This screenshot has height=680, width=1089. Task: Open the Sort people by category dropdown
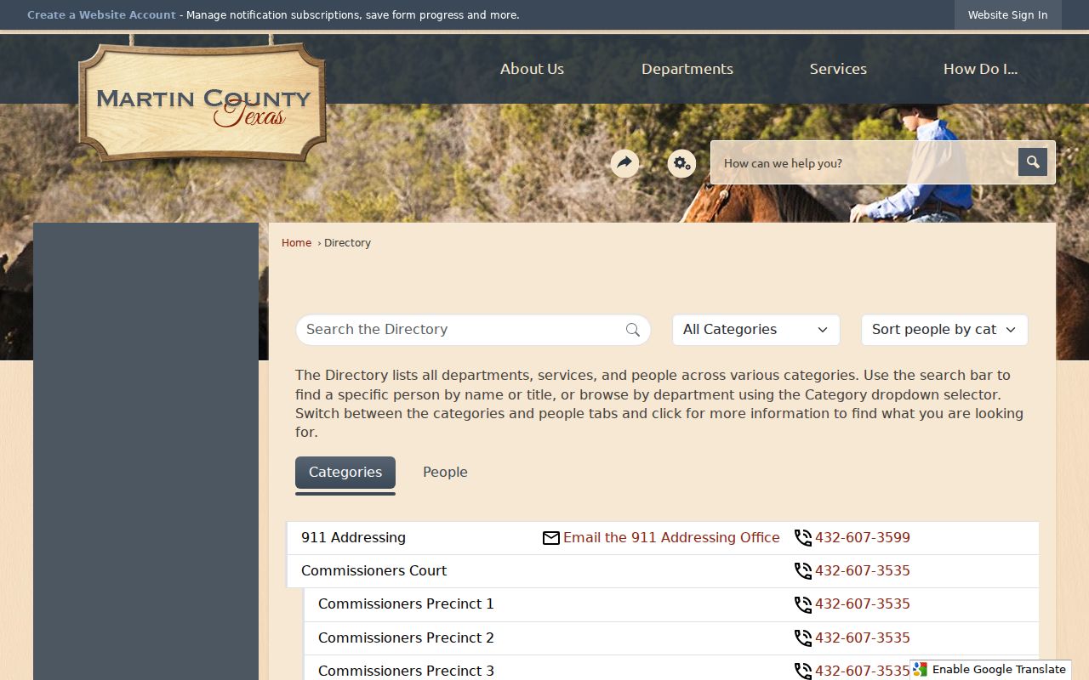[x=944, y=330]
